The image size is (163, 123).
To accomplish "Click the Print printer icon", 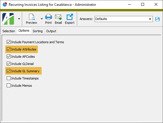I will [49, 17].
